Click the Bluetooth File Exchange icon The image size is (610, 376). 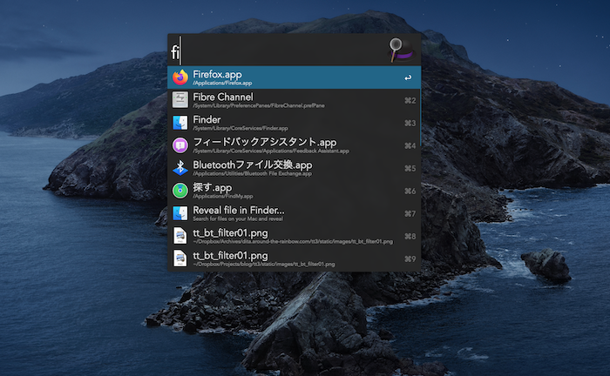(180, 168)
